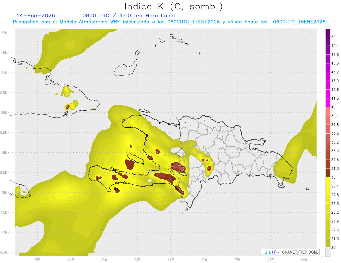Click the latitude label "19N"
Viewport: 341px width, 263px height.
tap(5, 152)
